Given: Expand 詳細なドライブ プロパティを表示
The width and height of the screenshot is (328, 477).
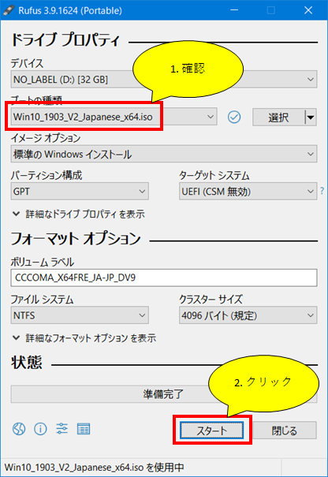Looking at the screenshot, I should [79, 214].
